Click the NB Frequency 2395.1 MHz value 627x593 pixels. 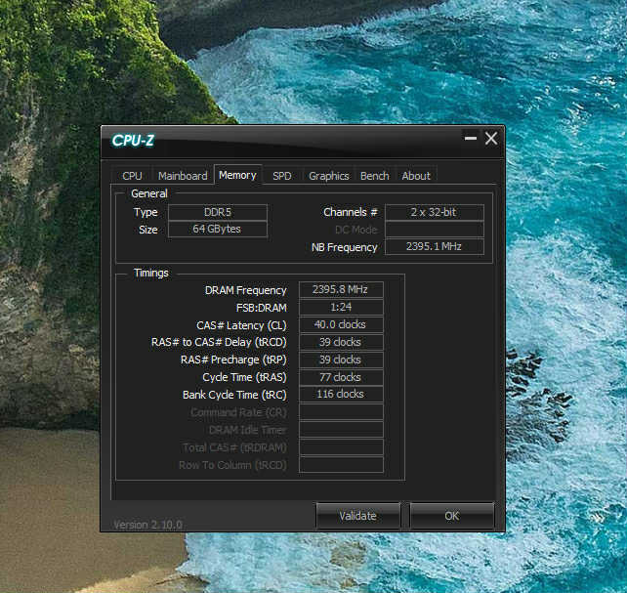435,247
